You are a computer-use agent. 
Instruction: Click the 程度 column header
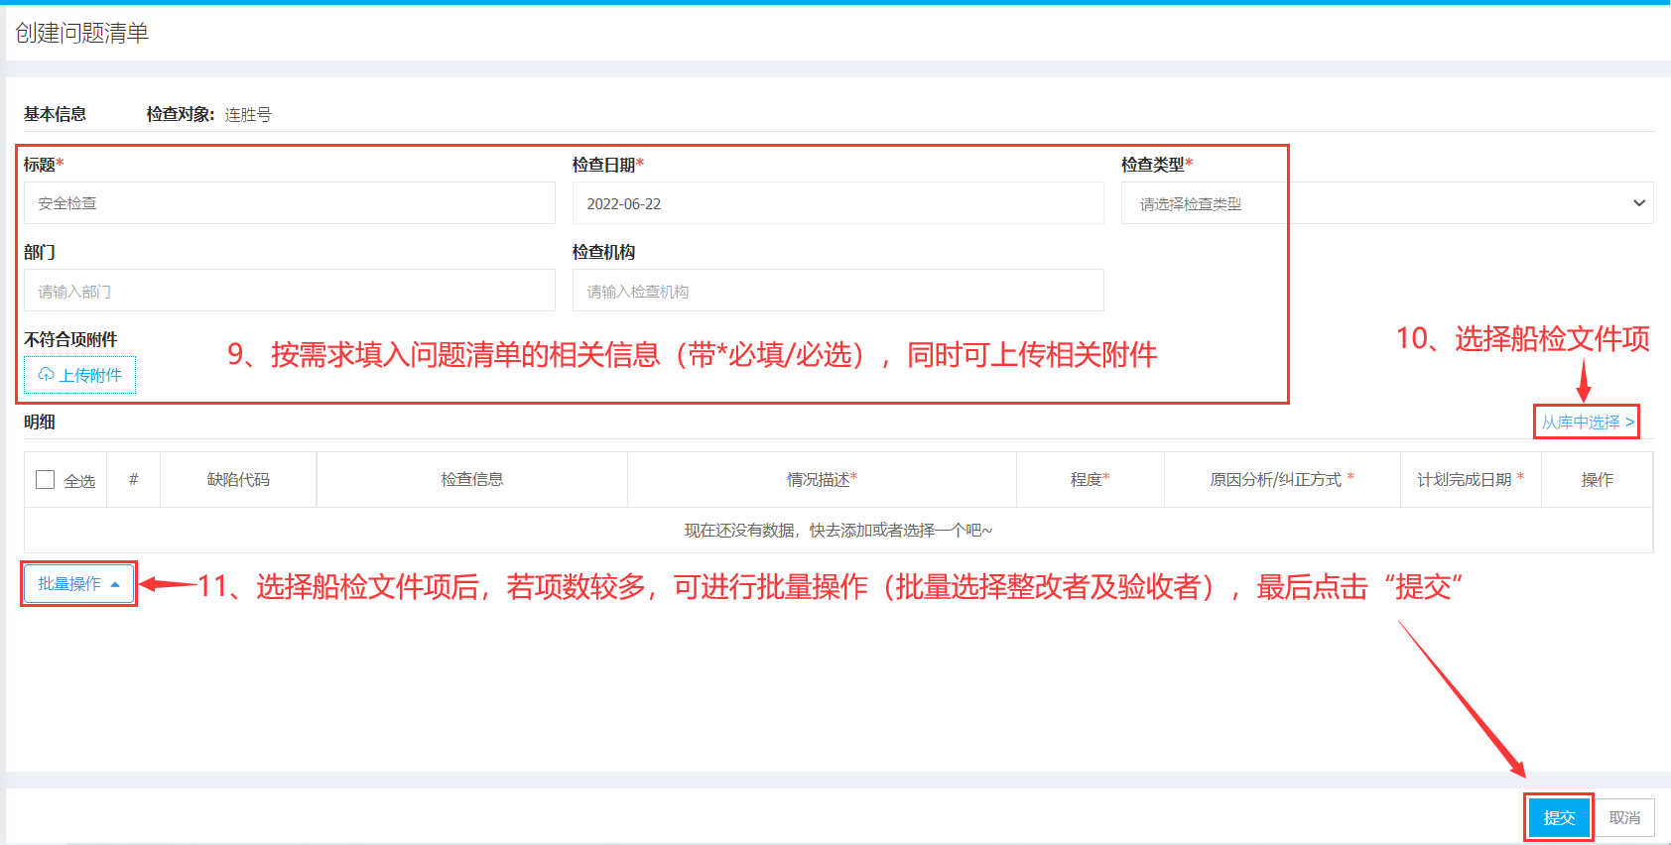tap(1090, 480)
